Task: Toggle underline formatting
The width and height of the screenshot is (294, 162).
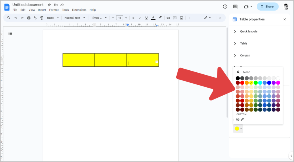Action: pyautogui.click(x=146, y=18)
